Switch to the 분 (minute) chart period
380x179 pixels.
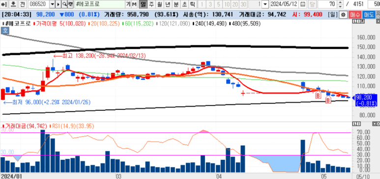tap(176, 4)
